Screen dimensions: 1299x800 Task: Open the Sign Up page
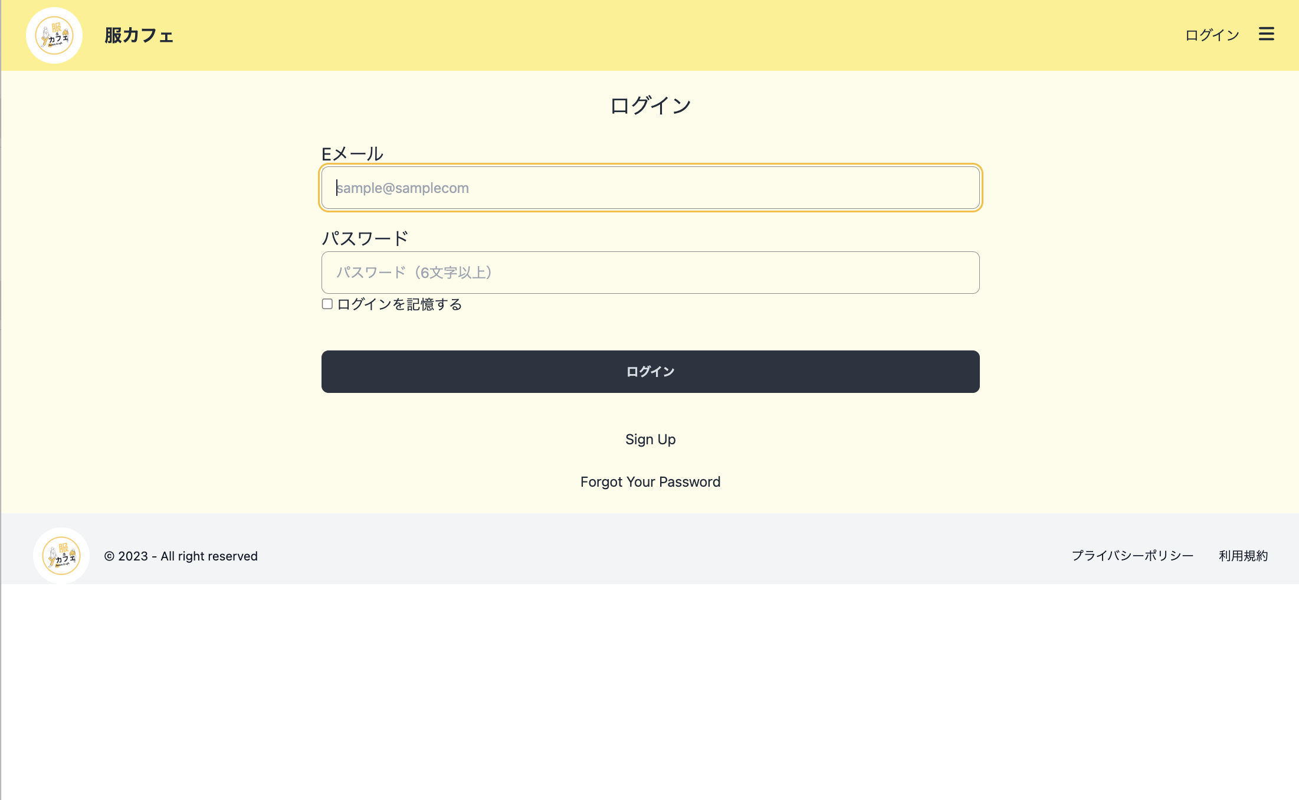pos(650,439)
